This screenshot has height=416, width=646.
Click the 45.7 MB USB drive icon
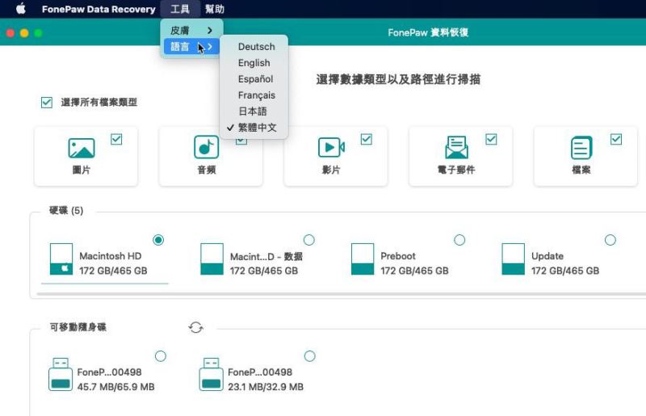61,374
